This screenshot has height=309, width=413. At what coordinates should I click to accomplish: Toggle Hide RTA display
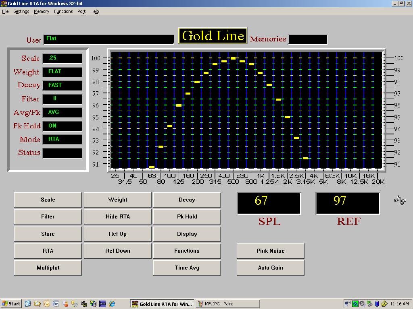pos(117,216)
